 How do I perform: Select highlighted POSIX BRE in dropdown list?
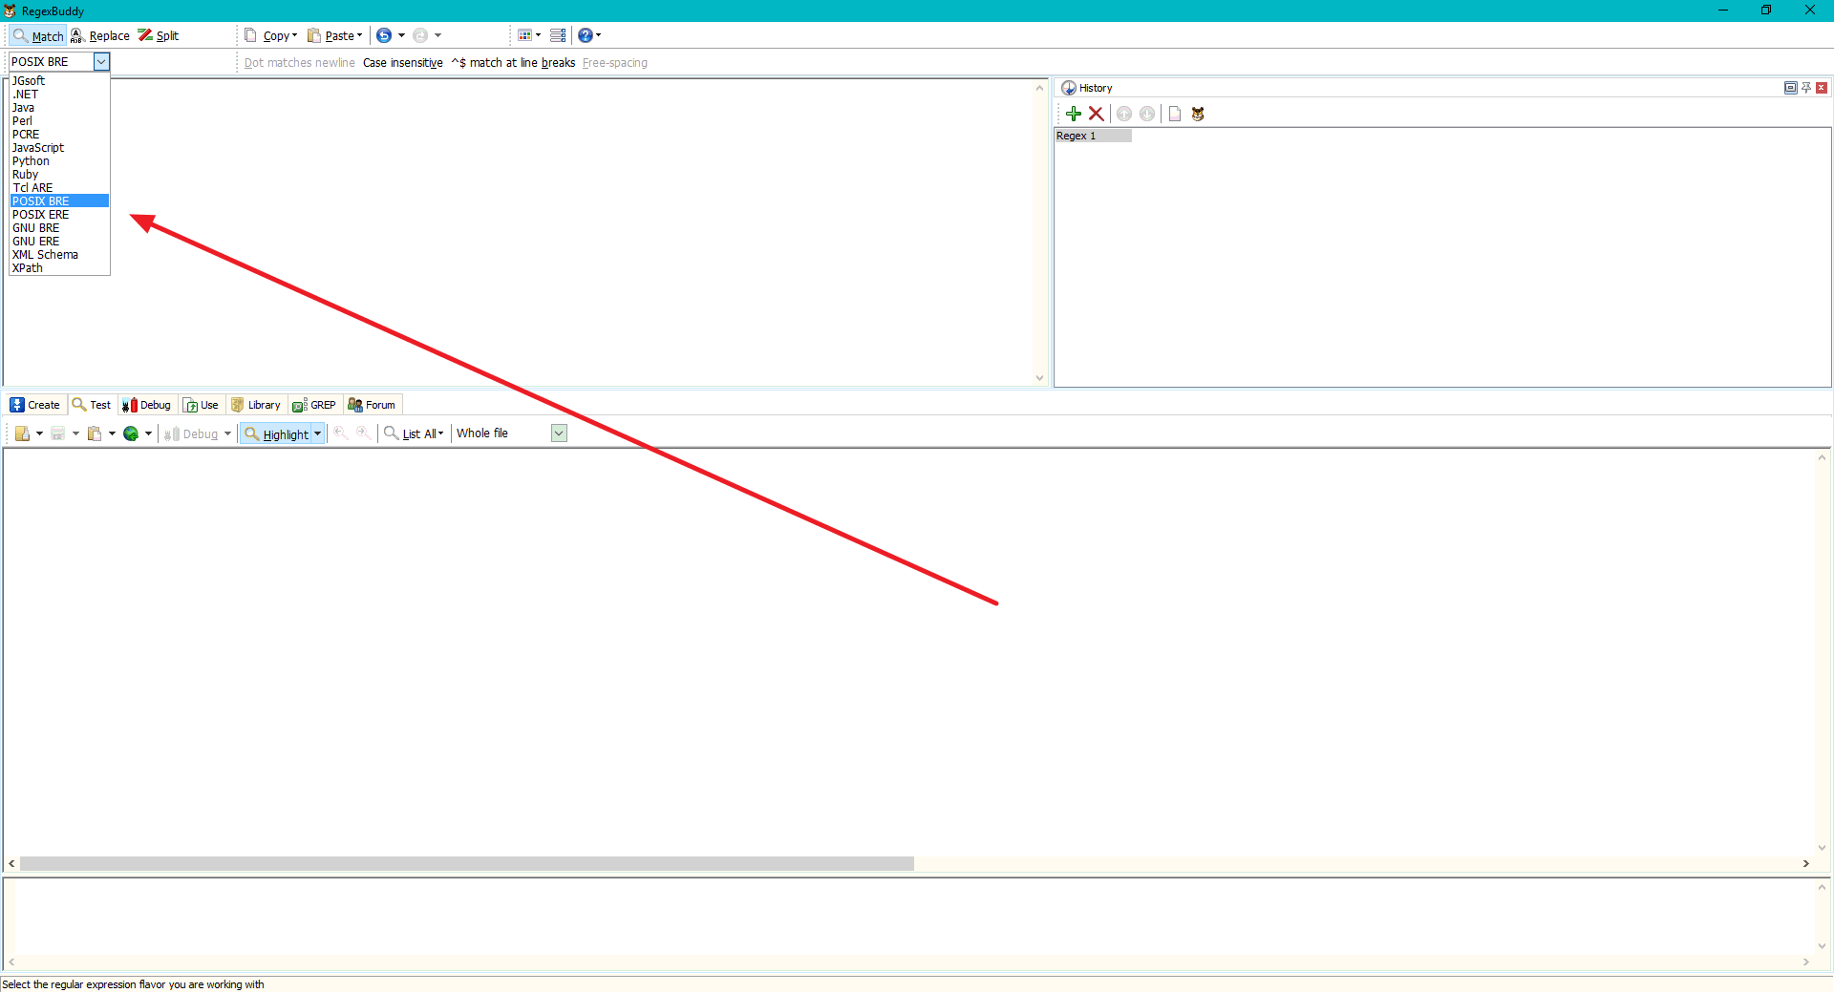(x=59, y=201)
